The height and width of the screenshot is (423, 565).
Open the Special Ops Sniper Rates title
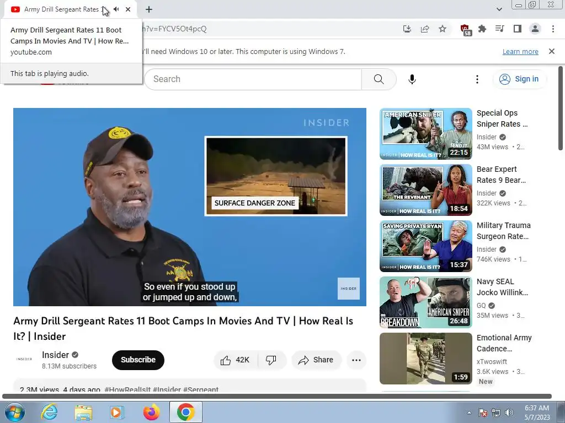[502, 118]
